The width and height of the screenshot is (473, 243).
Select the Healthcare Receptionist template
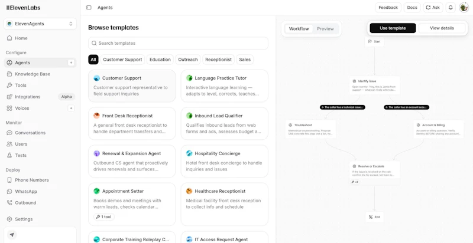click(225, 204)
